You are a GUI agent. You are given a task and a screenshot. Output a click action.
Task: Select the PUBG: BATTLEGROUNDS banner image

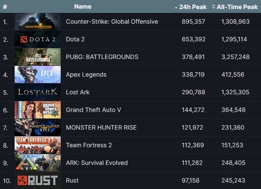pyautogui.click(x=37, y=57)
